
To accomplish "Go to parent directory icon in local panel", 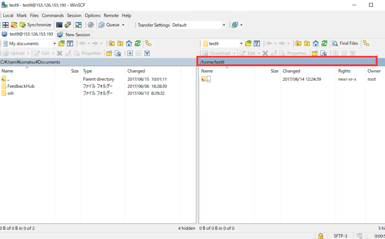I will pyautogui.click(x=112, y=44).
